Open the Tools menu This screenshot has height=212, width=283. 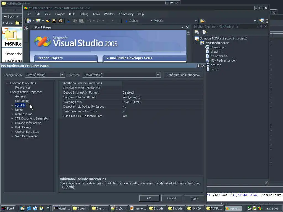96,14
